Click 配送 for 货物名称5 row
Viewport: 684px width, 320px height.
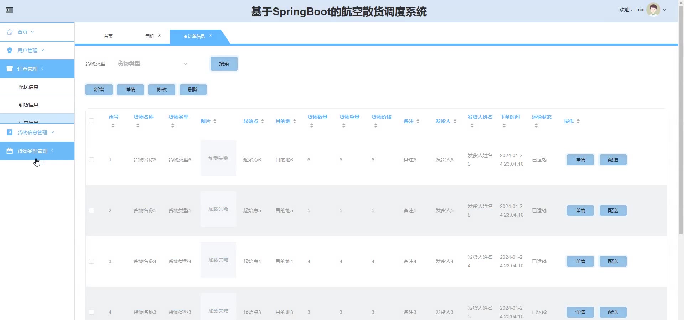(613, 210)
